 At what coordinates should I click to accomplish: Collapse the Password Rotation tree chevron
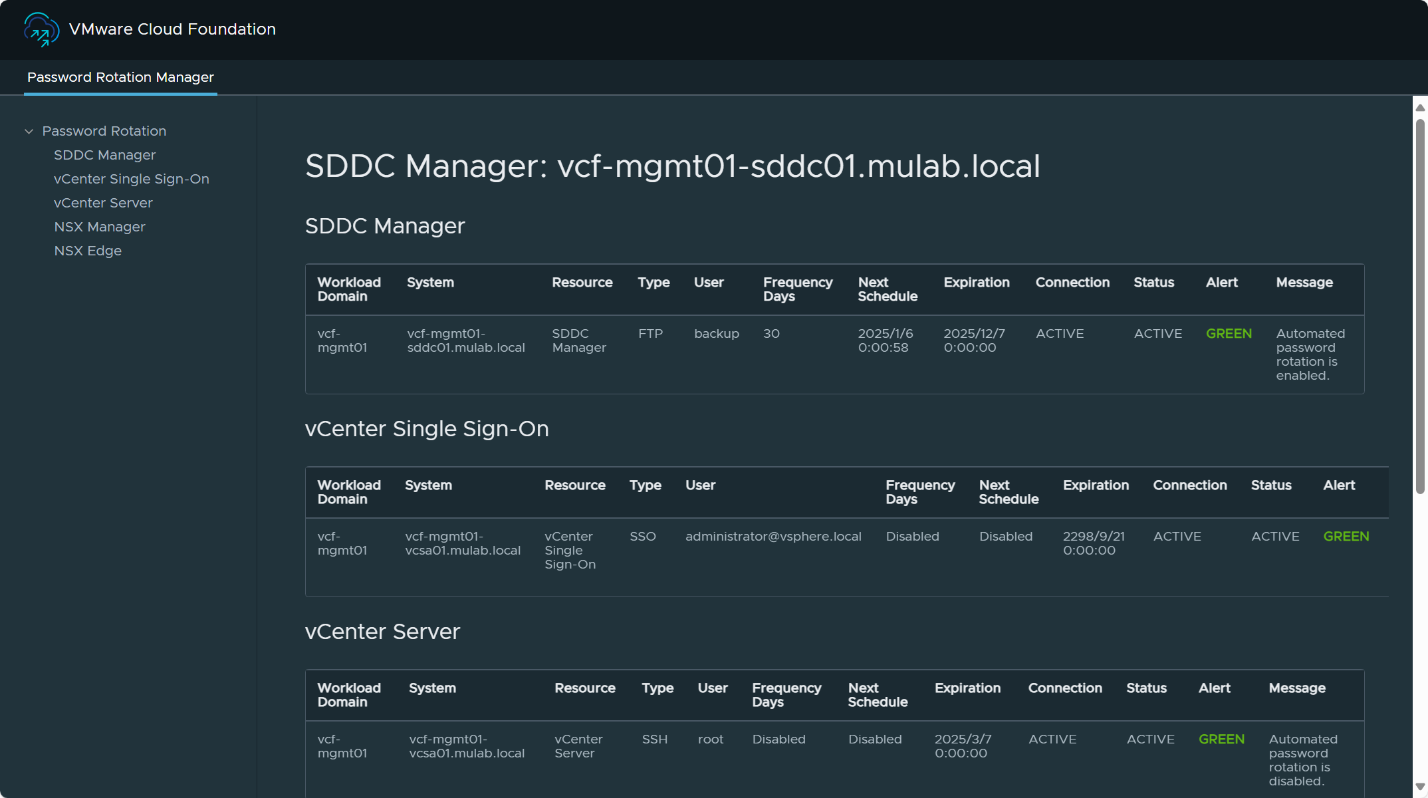pyautogui.click(x=29, y=132)
